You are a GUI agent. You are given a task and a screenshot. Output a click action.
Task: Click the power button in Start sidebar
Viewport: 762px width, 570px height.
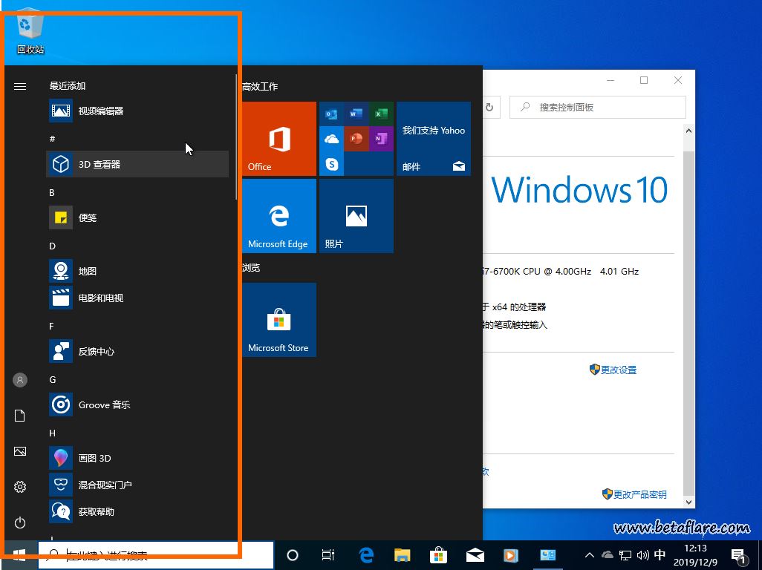click(20, 522)
